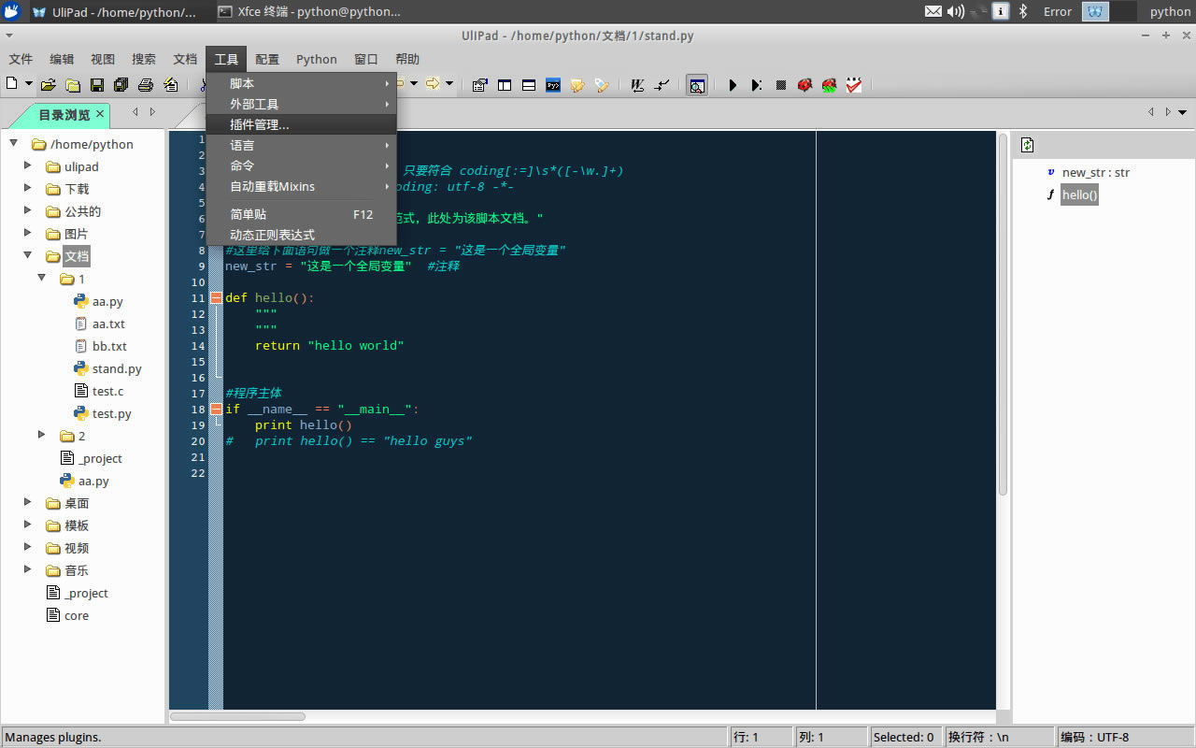Click the Print toolbar icon
Screen dimensions: 1196x748
point(145,85)
